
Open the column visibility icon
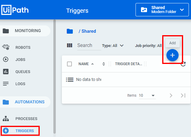[70, 45]
